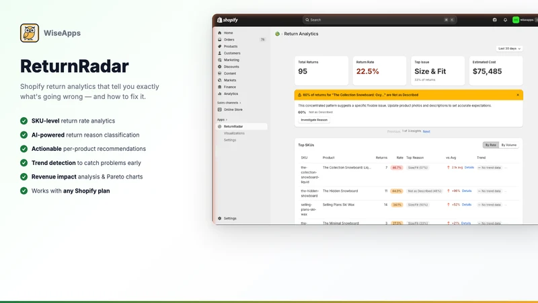The height and width of the screenshot is (303, 538).
Task: Open the Orders menu item
Action: [229, 40]
